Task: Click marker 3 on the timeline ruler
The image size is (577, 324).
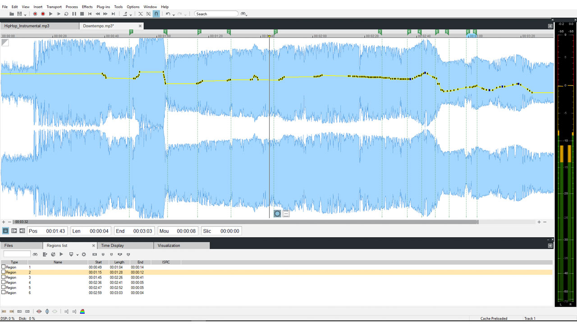Action: tap(275, 32)
